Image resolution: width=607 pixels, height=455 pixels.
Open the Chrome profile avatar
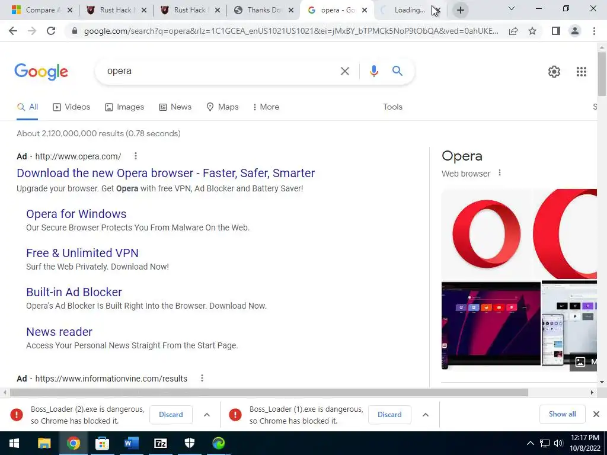(575, 31)
